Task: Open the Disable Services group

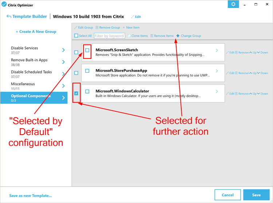Action: click(34, 50)
